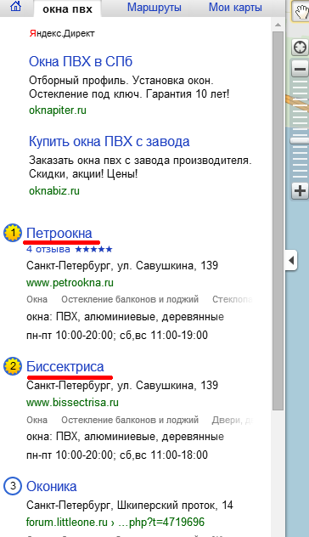Click the locate-me target icon
309x537 pixels.
301,48
